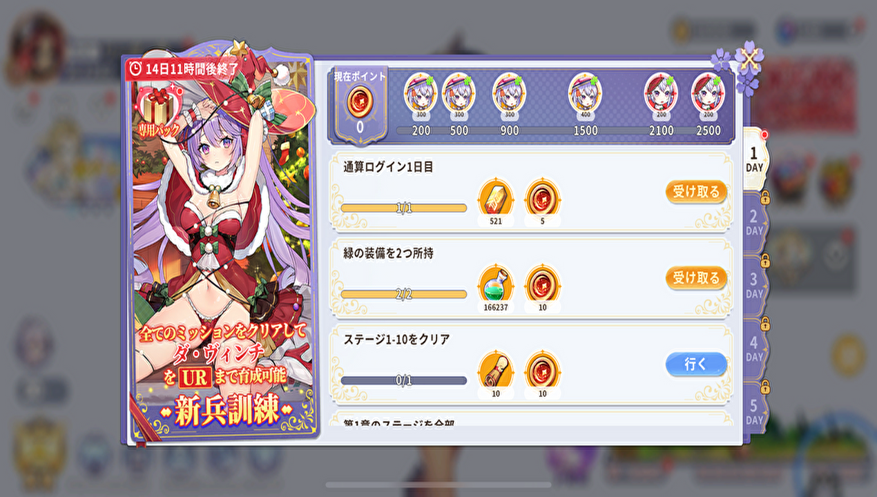Claim 受け取る for 緑の装備を2つ所持 mission
Image resolution: width=877 pixels, height=497 pixels.
pyautogui.click(x=696, y=277)
